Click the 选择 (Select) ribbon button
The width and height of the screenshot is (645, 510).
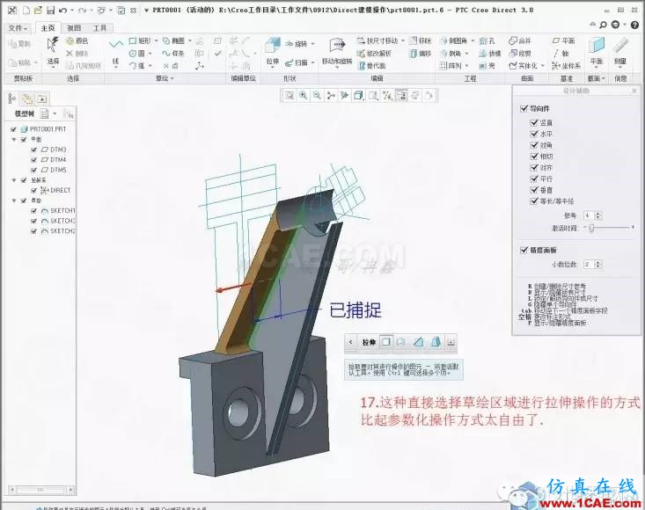(53, 51)
